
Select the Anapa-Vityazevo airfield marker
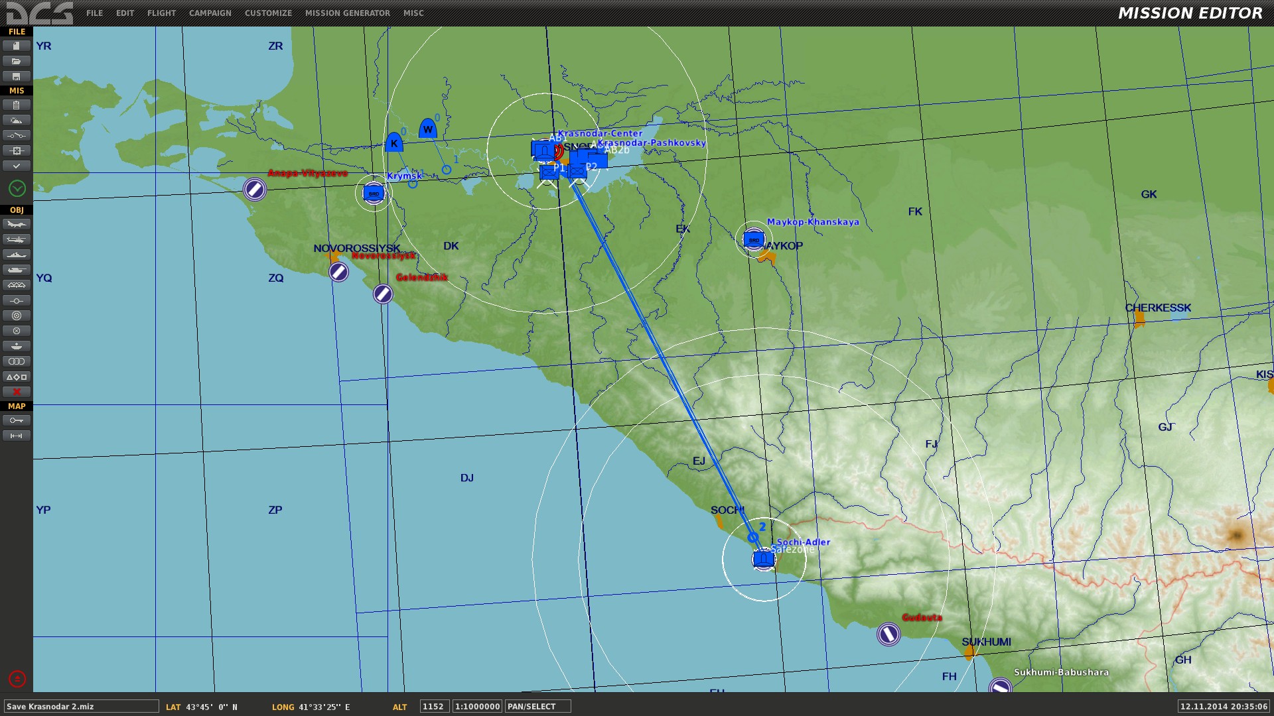click(255, 190)
